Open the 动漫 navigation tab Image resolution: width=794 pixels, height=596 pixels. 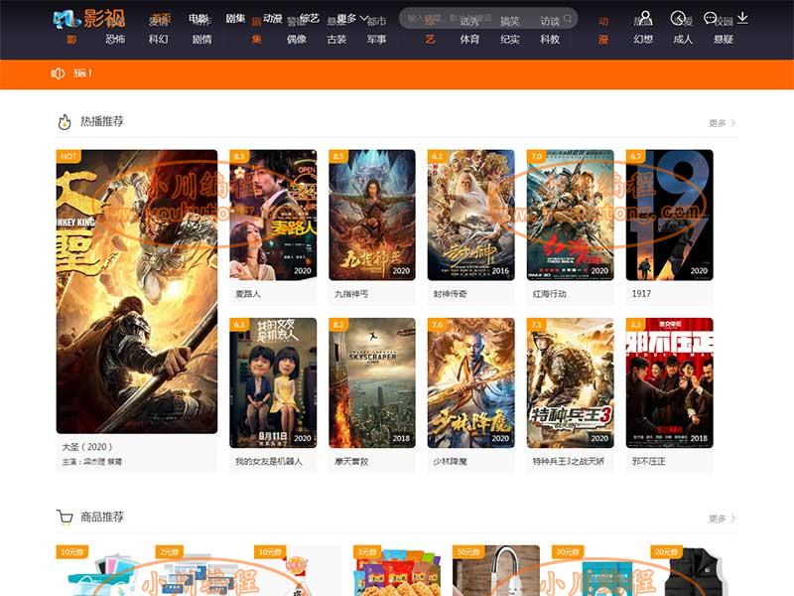click(272, 19)
